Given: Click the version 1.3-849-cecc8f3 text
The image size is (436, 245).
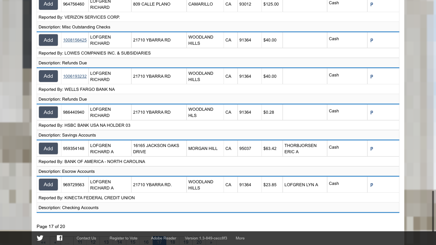Looking at the screenshot, I should click(206, 238).
